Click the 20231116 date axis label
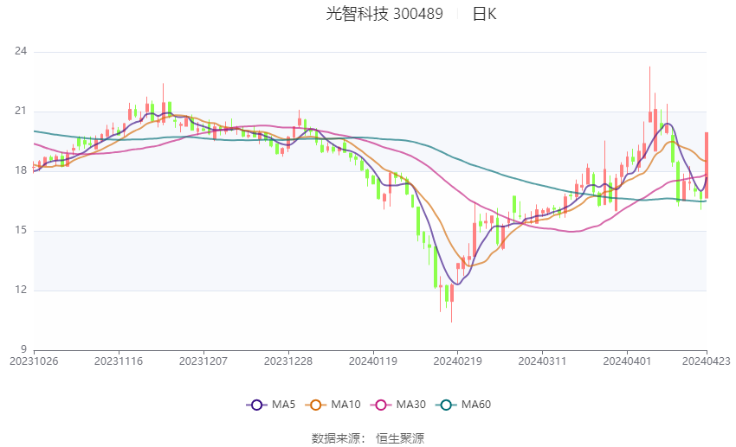The height and width of the screenshot is (447, 736). coord(119,361)
